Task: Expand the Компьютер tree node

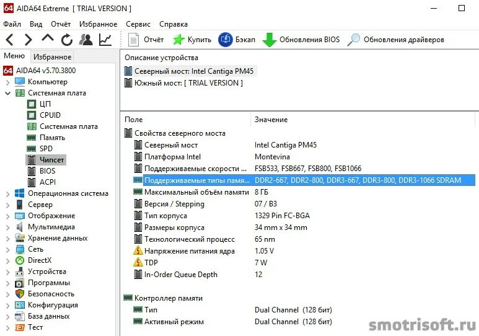Action: click(8, 82)
